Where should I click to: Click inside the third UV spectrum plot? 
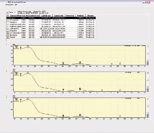click(79, 108)
